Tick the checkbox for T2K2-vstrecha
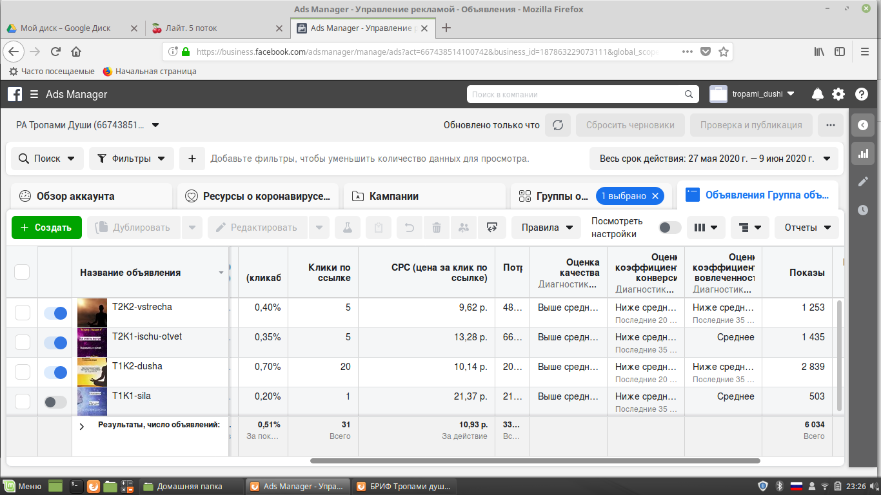881x495 pixels. [x=23, y=313]
